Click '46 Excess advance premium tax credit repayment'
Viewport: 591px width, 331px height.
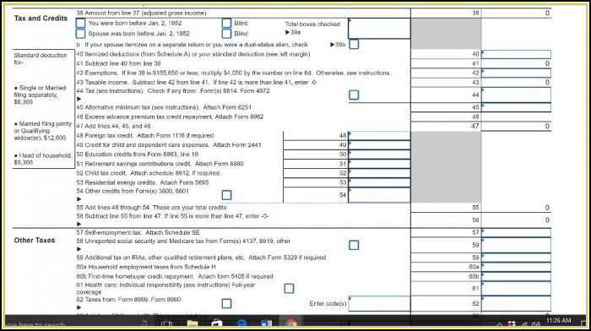170,117
